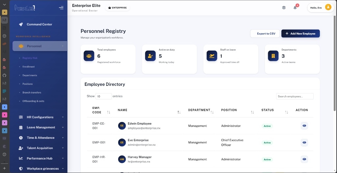
Task: Sort by Name column arrows
Action: 179,112
